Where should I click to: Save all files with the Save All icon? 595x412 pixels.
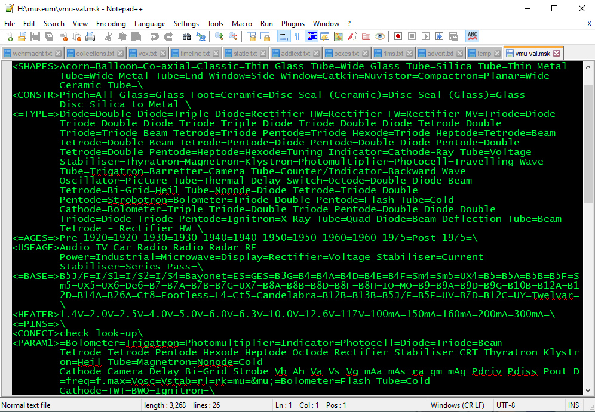(x=49, y=36)
